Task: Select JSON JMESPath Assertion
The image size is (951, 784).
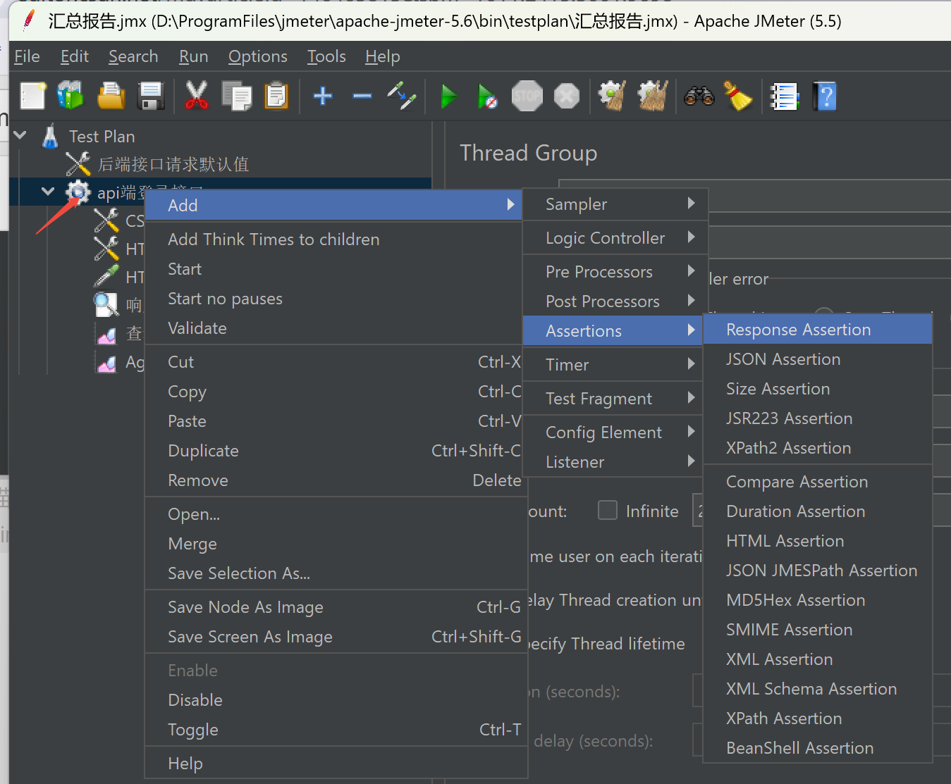Action: [818, 571]
